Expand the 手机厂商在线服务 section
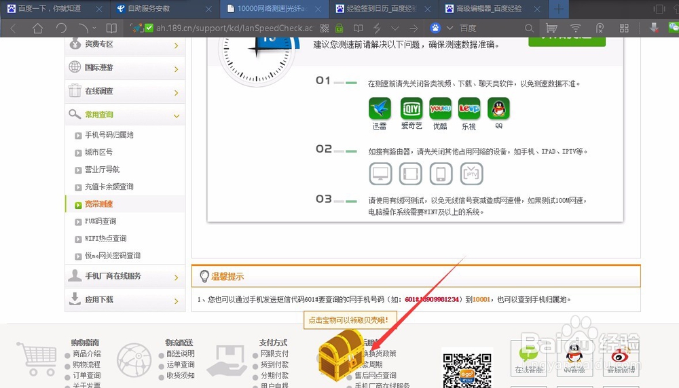Viewport: 679px width, 388px height. (125, 276)
